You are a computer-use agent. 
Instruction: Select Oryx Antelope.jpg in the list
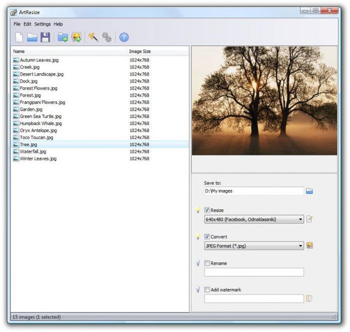100,130
